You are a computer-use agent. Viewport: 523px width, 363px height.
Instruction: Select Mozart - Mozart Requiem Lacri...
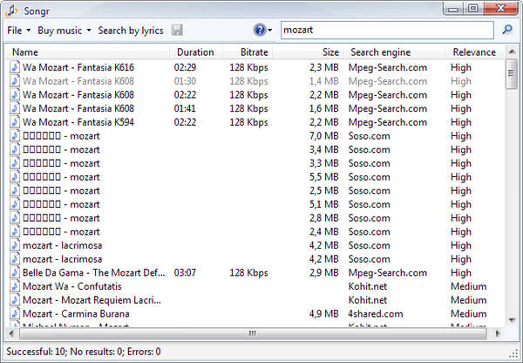[92, 300]
